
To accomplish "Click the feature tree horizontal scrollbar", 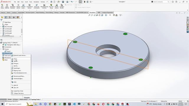I will pos(8,36).
